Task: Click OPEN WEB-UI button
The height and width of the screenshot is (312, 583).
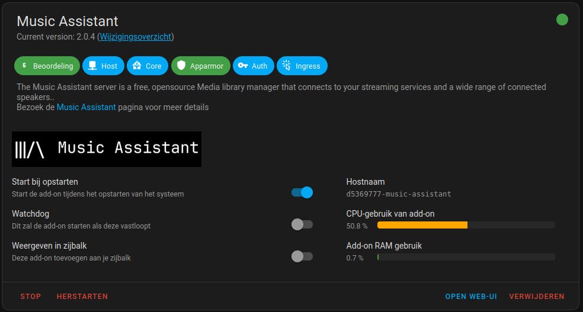Action: coord(471,296)
